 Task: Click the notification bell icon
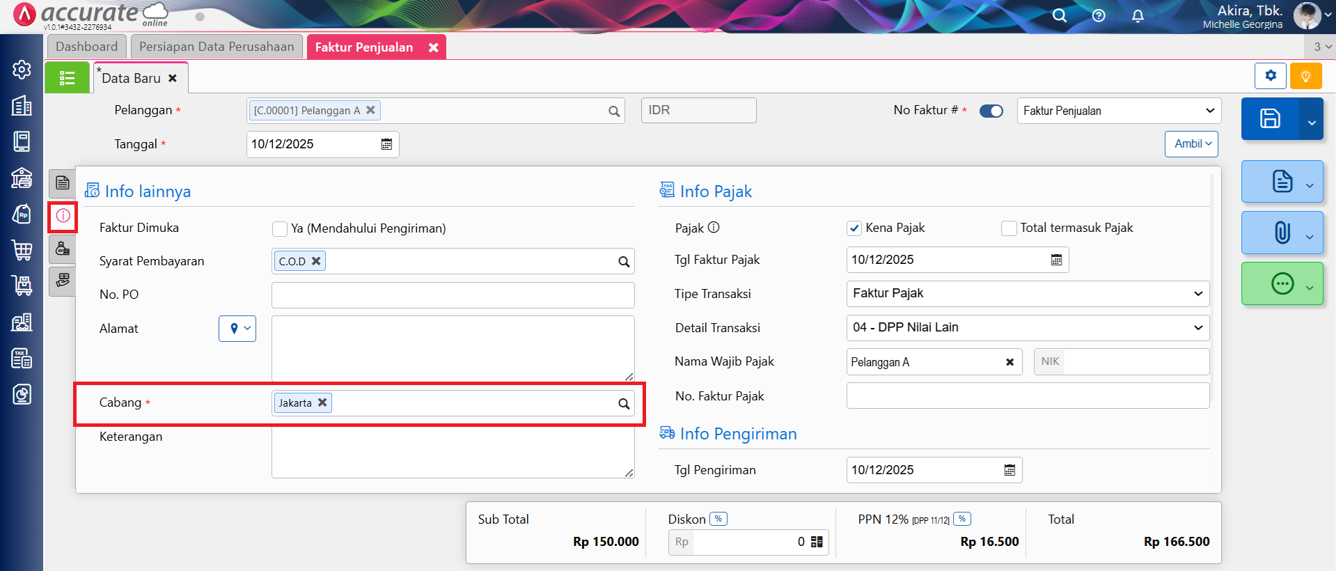pos(1138,15)
